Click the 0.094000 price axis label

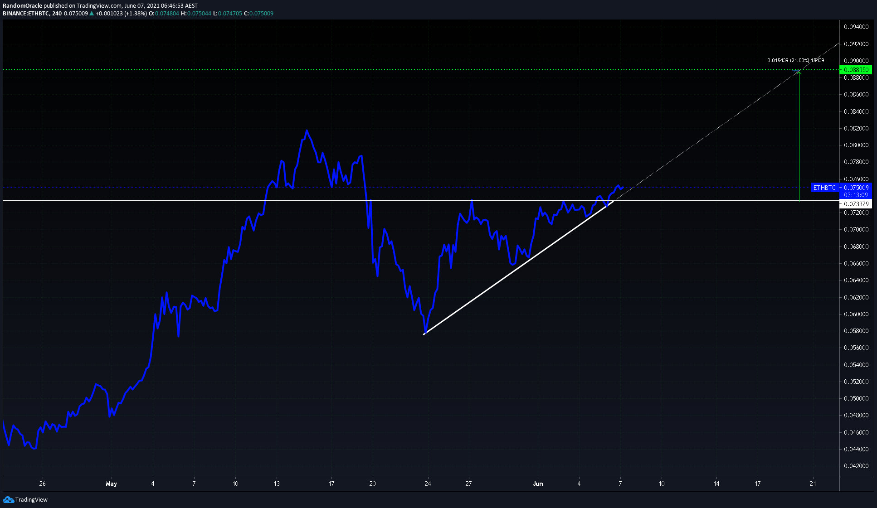[x=856, y=27]
